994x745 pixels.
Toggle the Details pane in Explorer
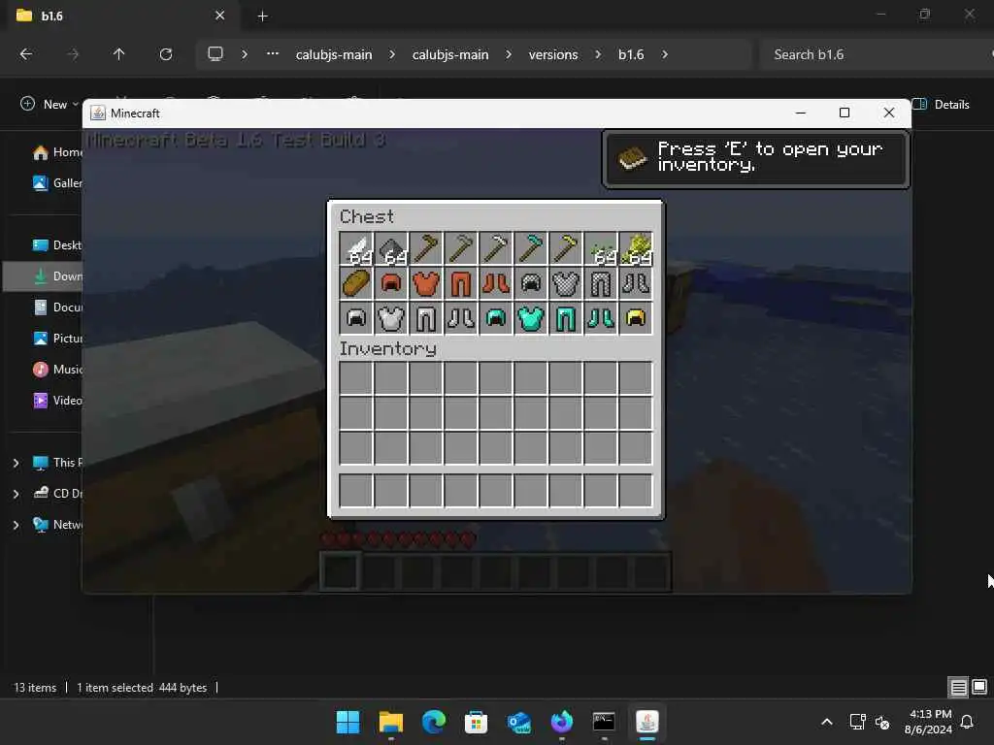[941, 104]
